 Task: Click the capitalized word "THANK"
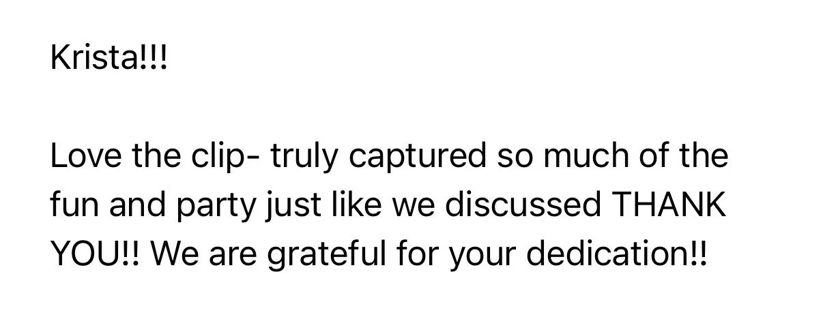point(663,207)
